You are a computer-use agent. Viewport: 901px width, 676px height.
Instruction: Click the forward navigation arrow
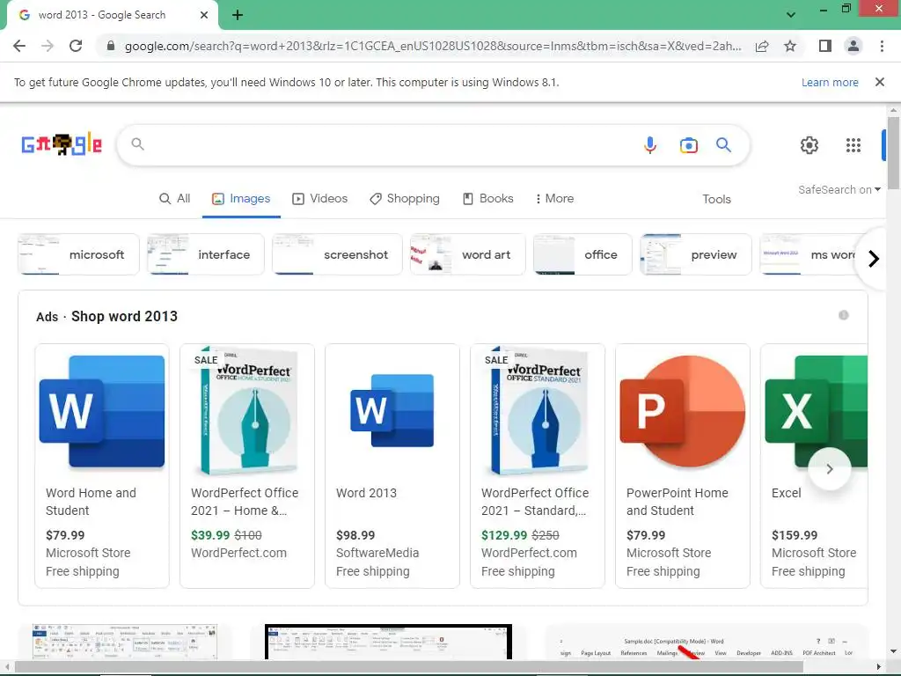(x=48, y=46)
